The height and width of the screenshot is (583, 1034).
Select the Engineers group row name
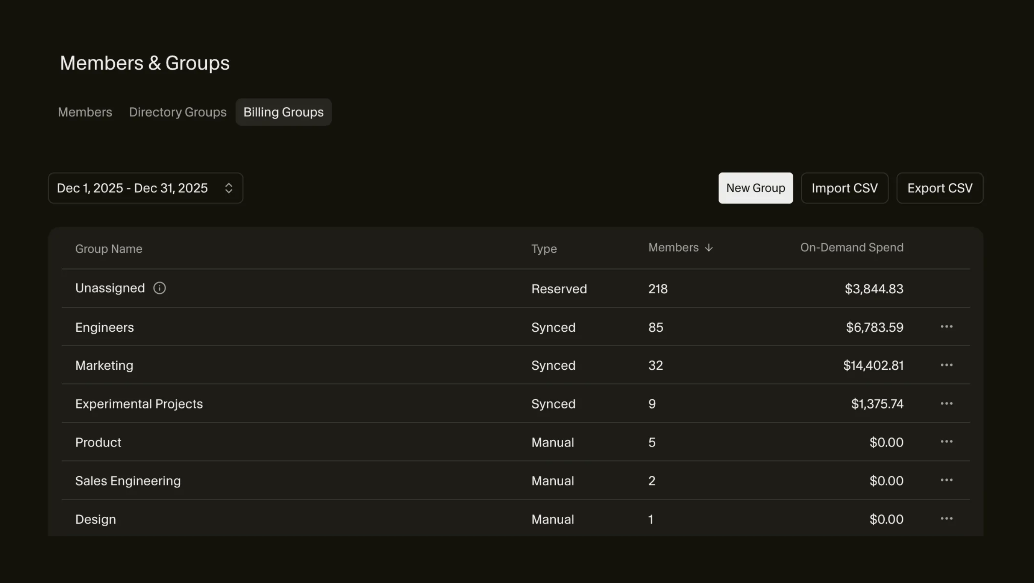[x=105, y=327]
